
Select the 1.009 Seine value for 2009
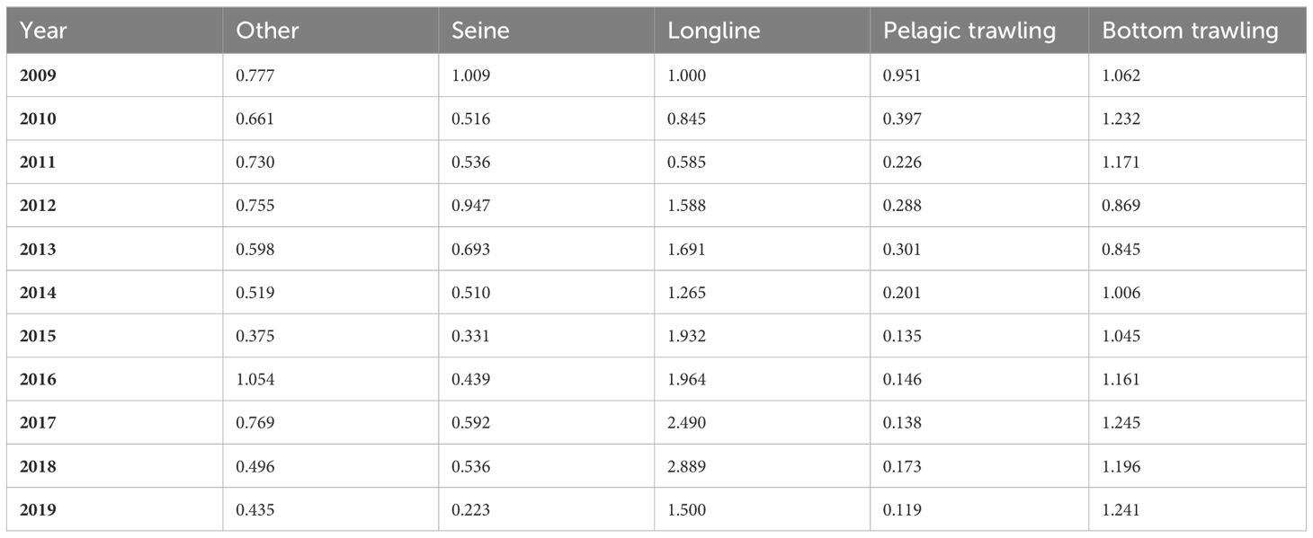[x=470, y=76]
